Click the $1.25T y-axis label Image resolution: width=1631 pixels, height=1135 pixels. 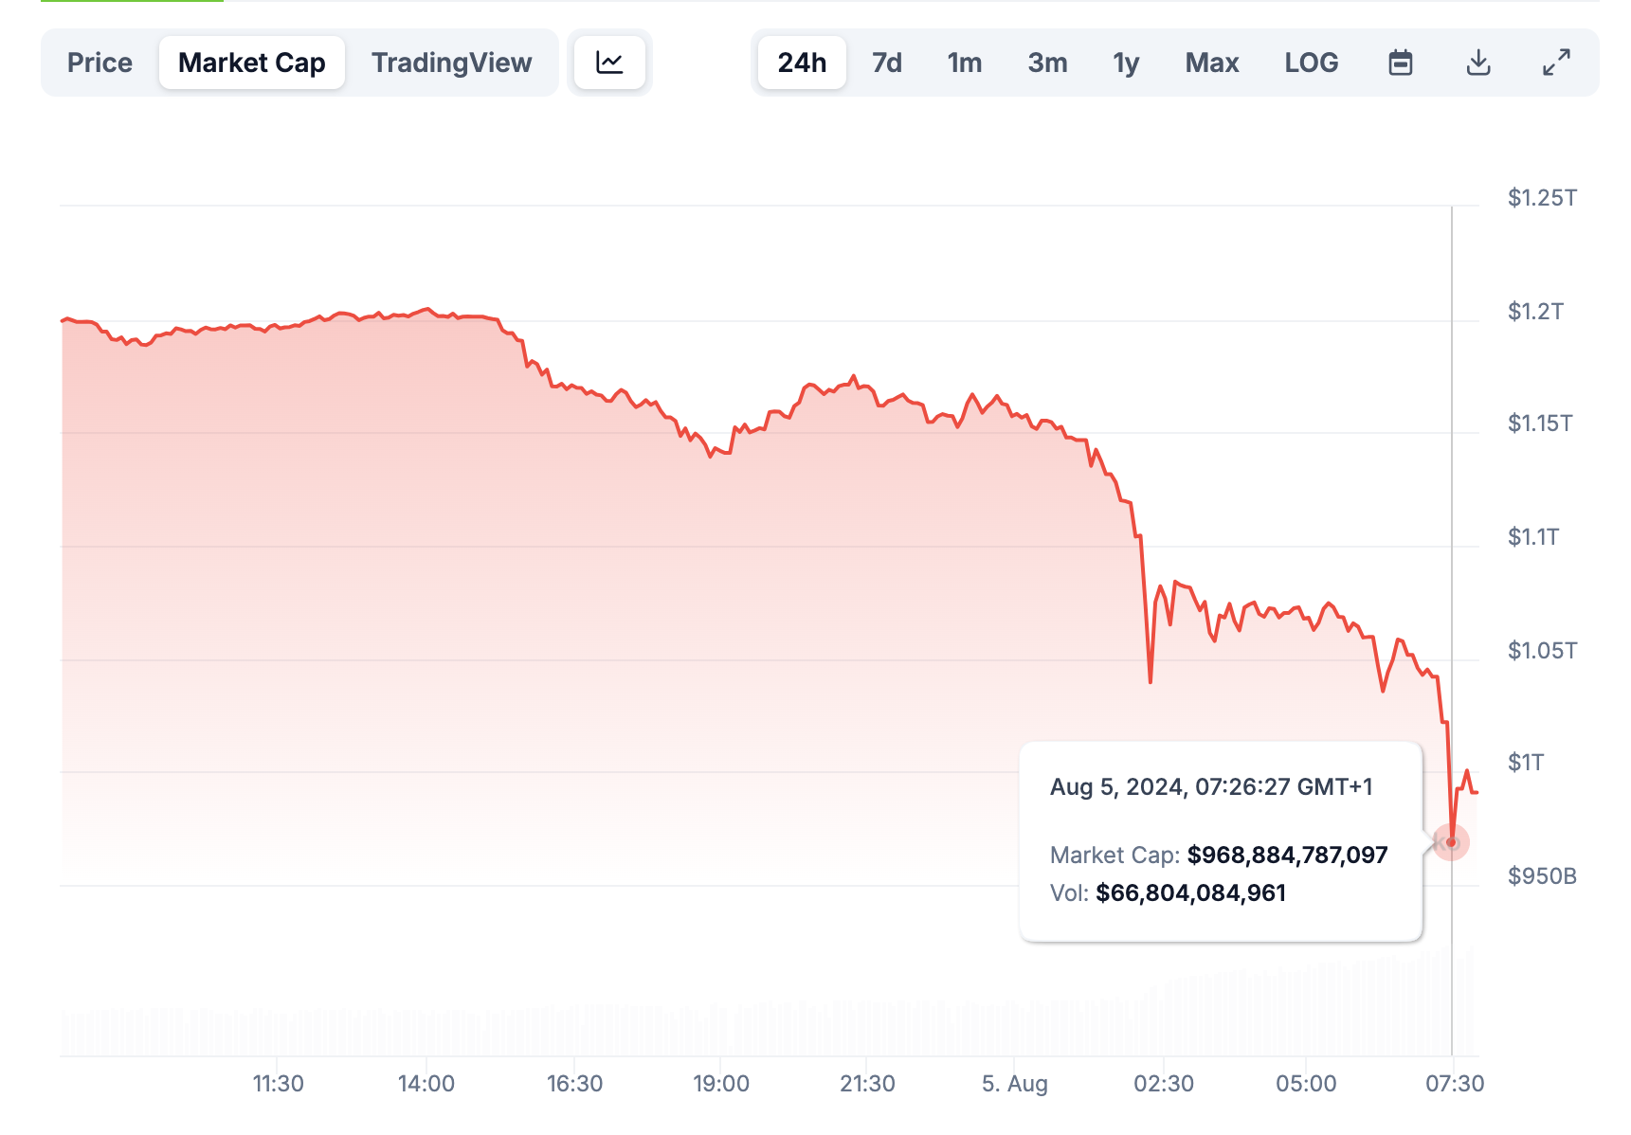(1542, 197)
